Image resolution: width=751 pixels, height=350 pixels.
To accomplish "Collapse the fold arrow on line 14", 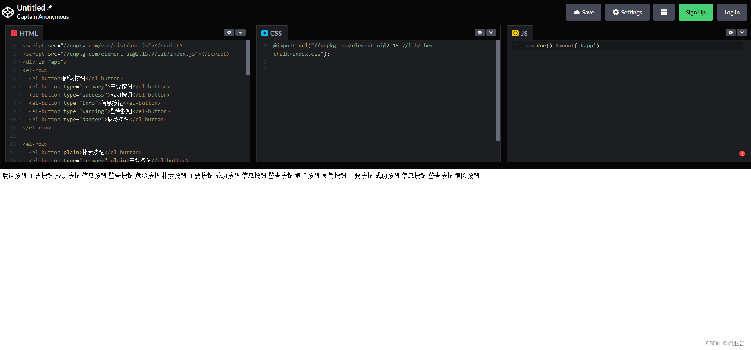I will tap(19, 153).
